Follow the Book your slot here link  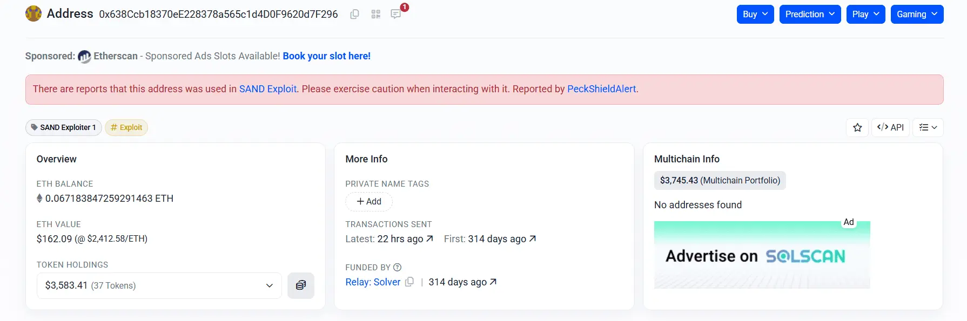click(x=327, y=56)
